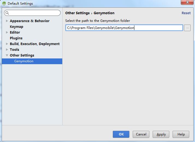Confirm settings with the OK button
The height and width of the screenshot is (142, 195).
(x=121, y=134)
